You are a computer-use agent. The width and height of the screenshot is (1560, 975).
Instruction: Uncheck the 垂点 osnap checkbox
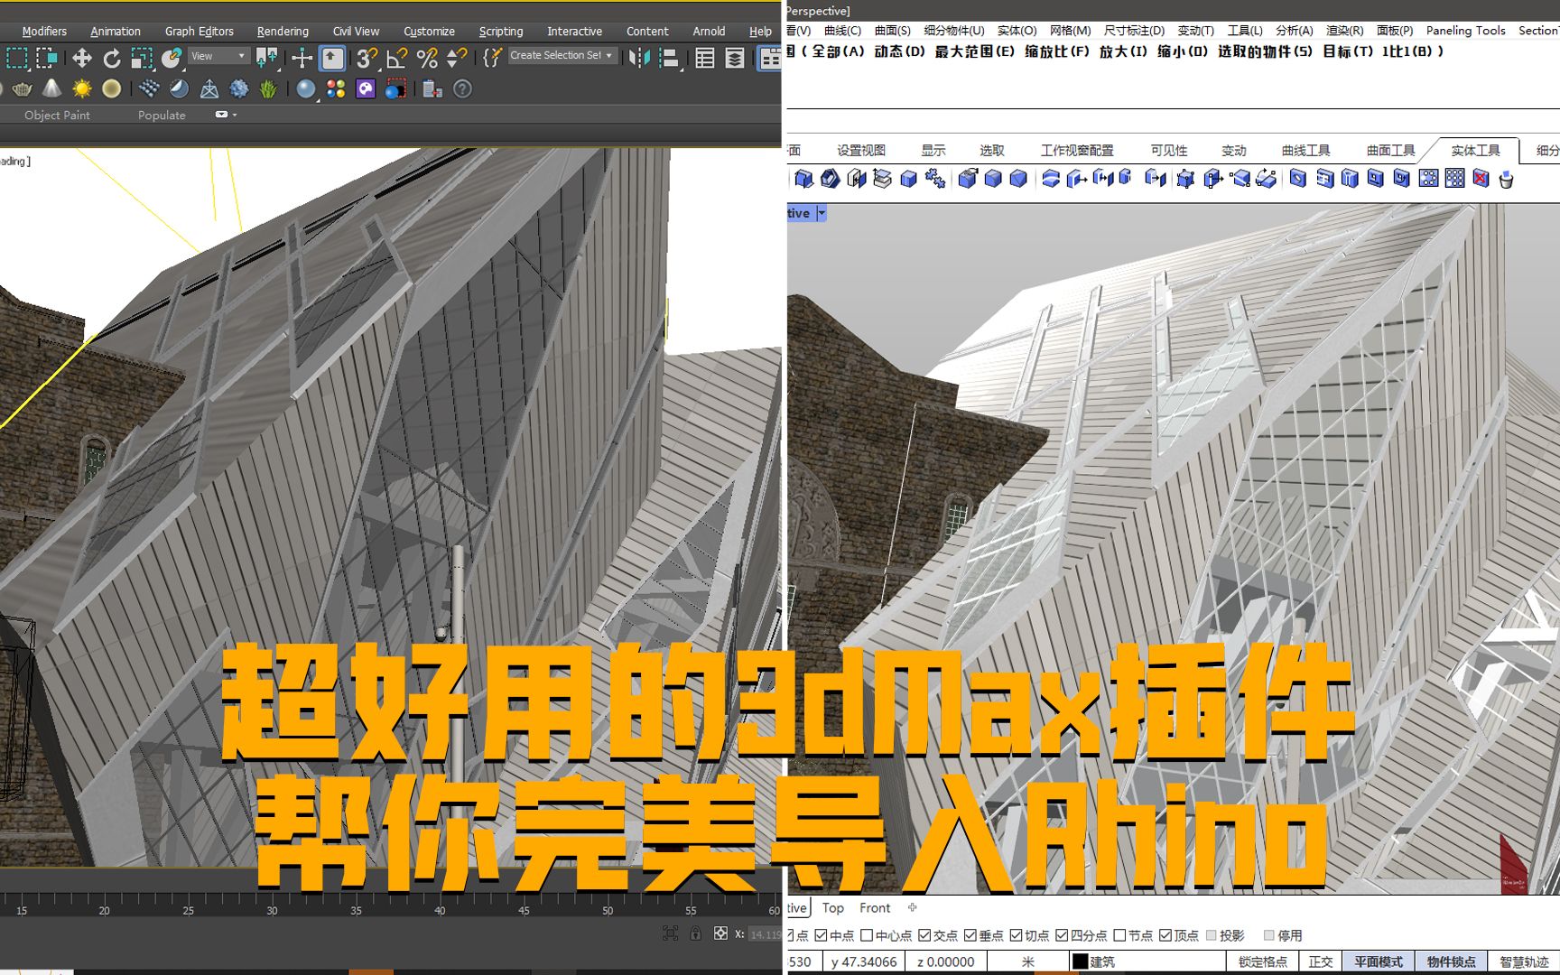pos(970,935)
